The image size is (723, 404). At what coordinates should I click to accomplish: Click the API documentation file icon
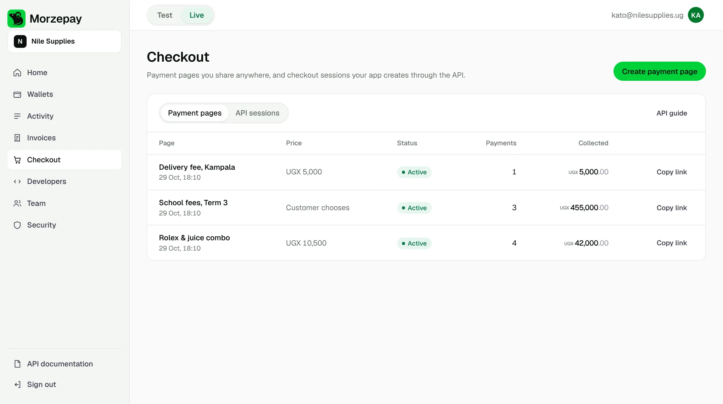pos(17,364)
